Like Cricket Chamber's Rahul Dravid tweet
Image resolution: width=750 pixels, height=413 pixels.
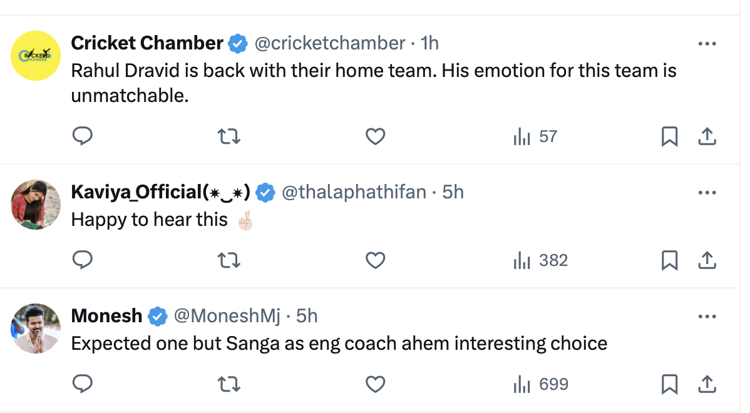[x=375, y=136]
